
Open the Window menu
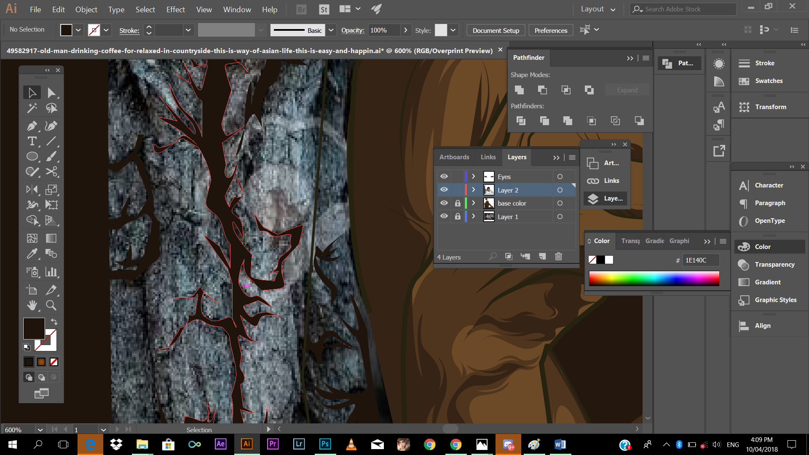click(x=237, y=9)
